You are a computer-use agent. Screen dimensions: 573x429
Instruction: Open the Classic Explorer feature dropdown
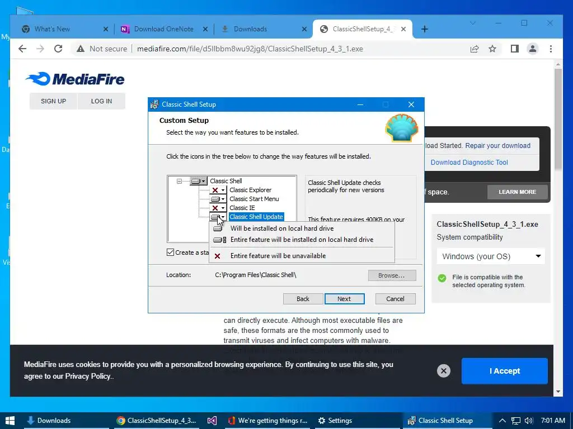tap(218, 190)
